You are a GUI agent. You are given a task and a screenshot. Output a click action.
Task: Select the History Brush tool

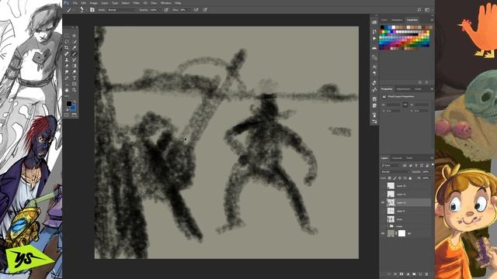(x=75, y=60)
